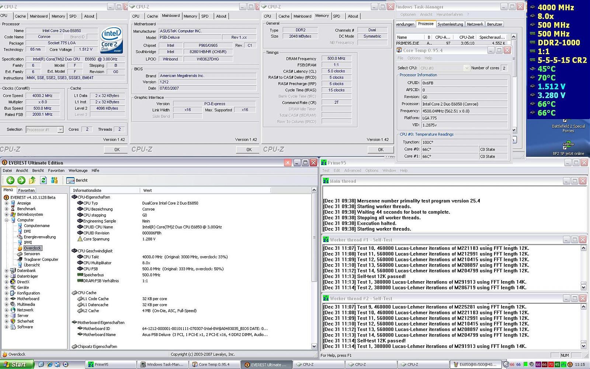Screen dimensions: 590x369
Task: Click the Energieverwaltung icon in EVEREST tree
Action: [20, 237]
